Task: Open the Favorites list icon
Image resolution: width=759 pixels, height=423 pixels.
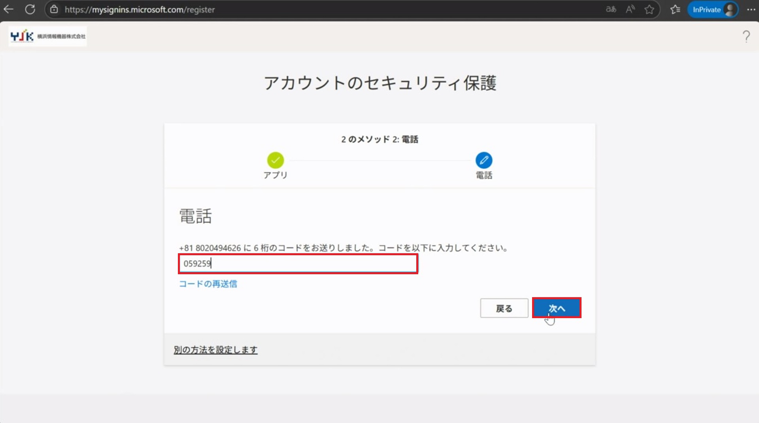Action: tap(675, 9)
